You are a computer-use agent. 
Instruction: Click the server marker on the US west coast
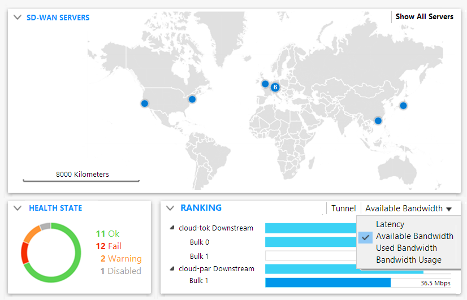(x=144, y=103)
